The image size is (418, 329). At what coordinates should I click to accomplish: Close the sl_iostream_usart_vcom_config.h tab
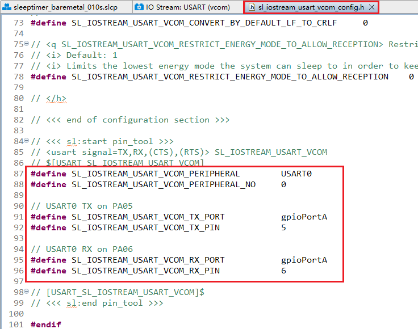[x=371, y=7]
